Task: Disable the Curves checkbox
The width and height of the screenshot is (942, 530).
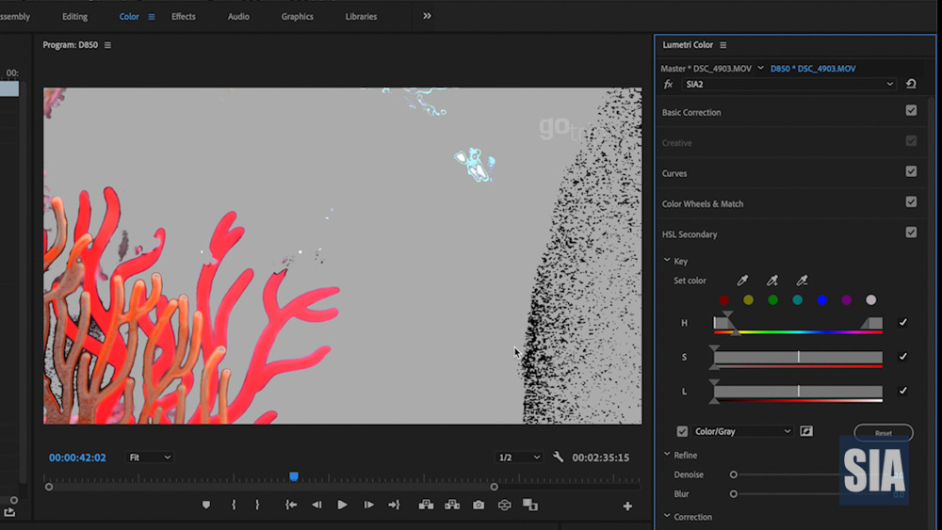Action: point(911,171)
